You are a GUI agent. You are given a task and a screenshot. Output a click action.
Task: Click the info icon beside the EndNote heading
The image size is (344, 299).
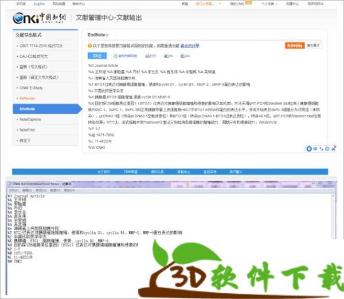point(107,35)
